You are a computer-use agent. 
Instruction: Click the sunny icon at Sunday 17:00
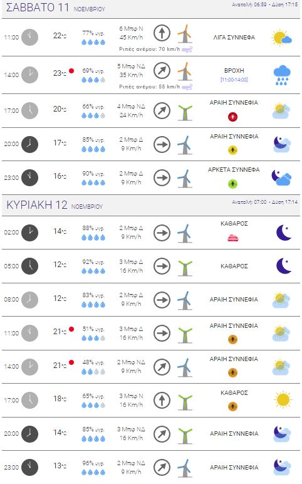[x=283, y=400]
